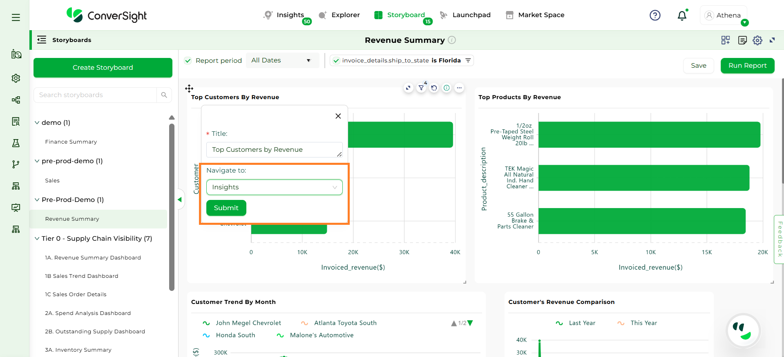784x357 pixels.
Task: Collapse the Tier 0 - Supply Chain Visibility group
Action: (37, 239)
